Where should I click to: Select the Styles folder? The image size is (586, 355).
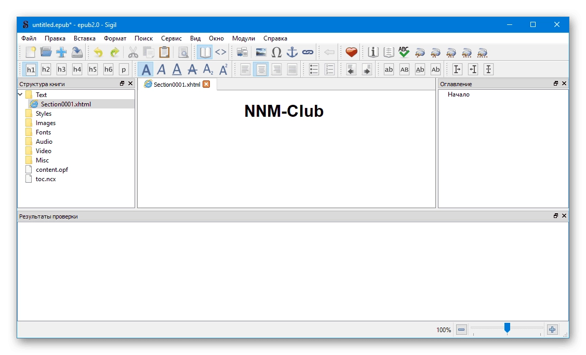coord(43,114)
